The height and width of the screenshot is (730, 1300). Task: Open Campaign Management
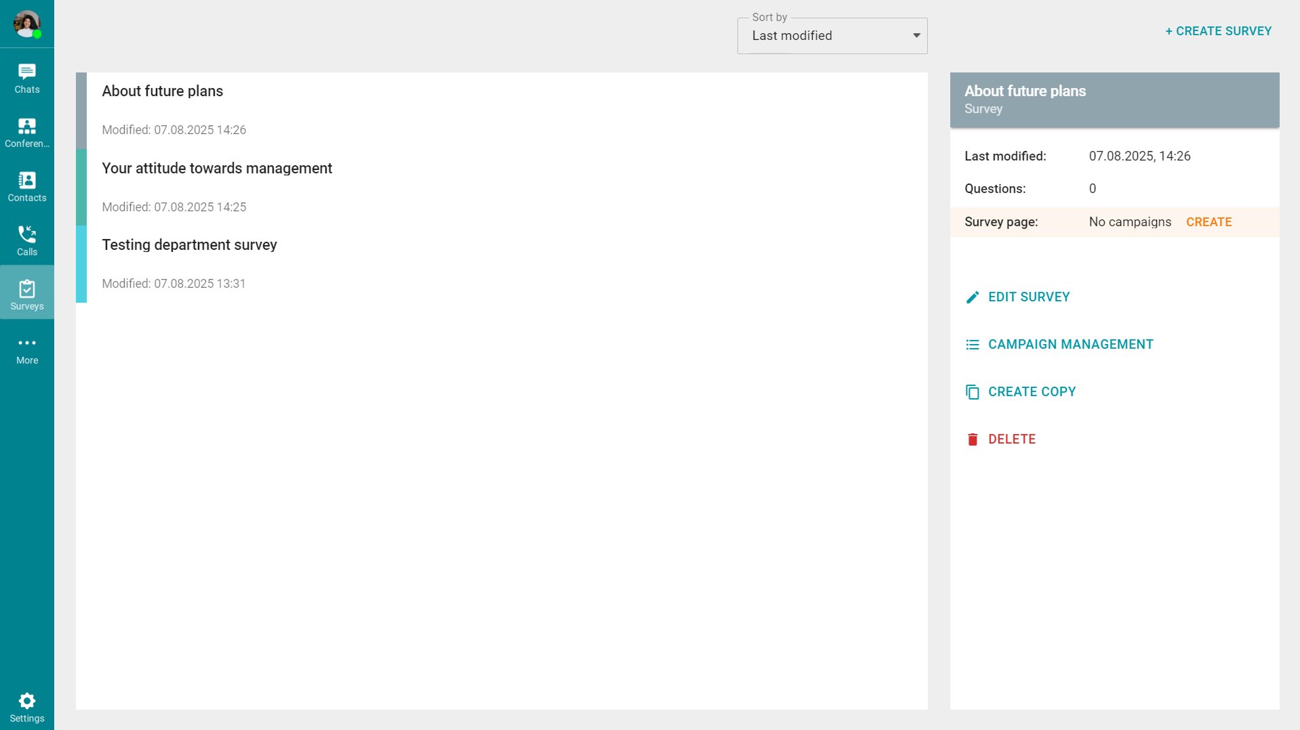tap(1070, 345)
